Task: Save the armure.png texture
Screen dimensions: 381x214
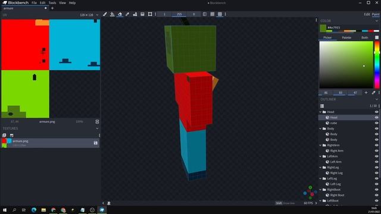Action: pos(95,143)
